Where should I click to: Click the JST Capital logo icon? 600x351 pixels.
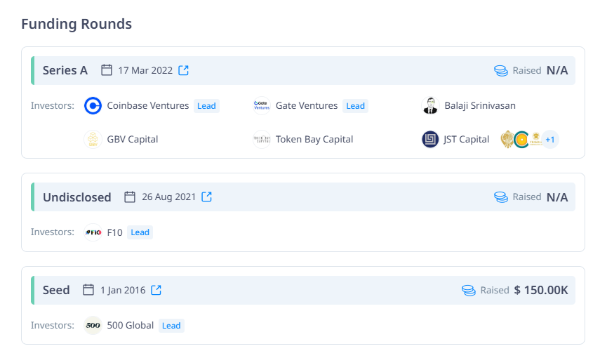(x=430, y=139)
